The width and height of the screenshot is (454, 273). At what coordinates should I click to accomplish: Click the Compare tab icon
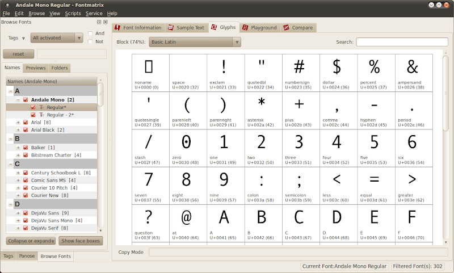coord(287,28)
